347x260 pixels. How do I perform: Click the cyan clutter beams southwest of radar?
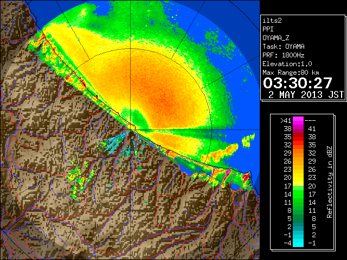pos(115,142)
